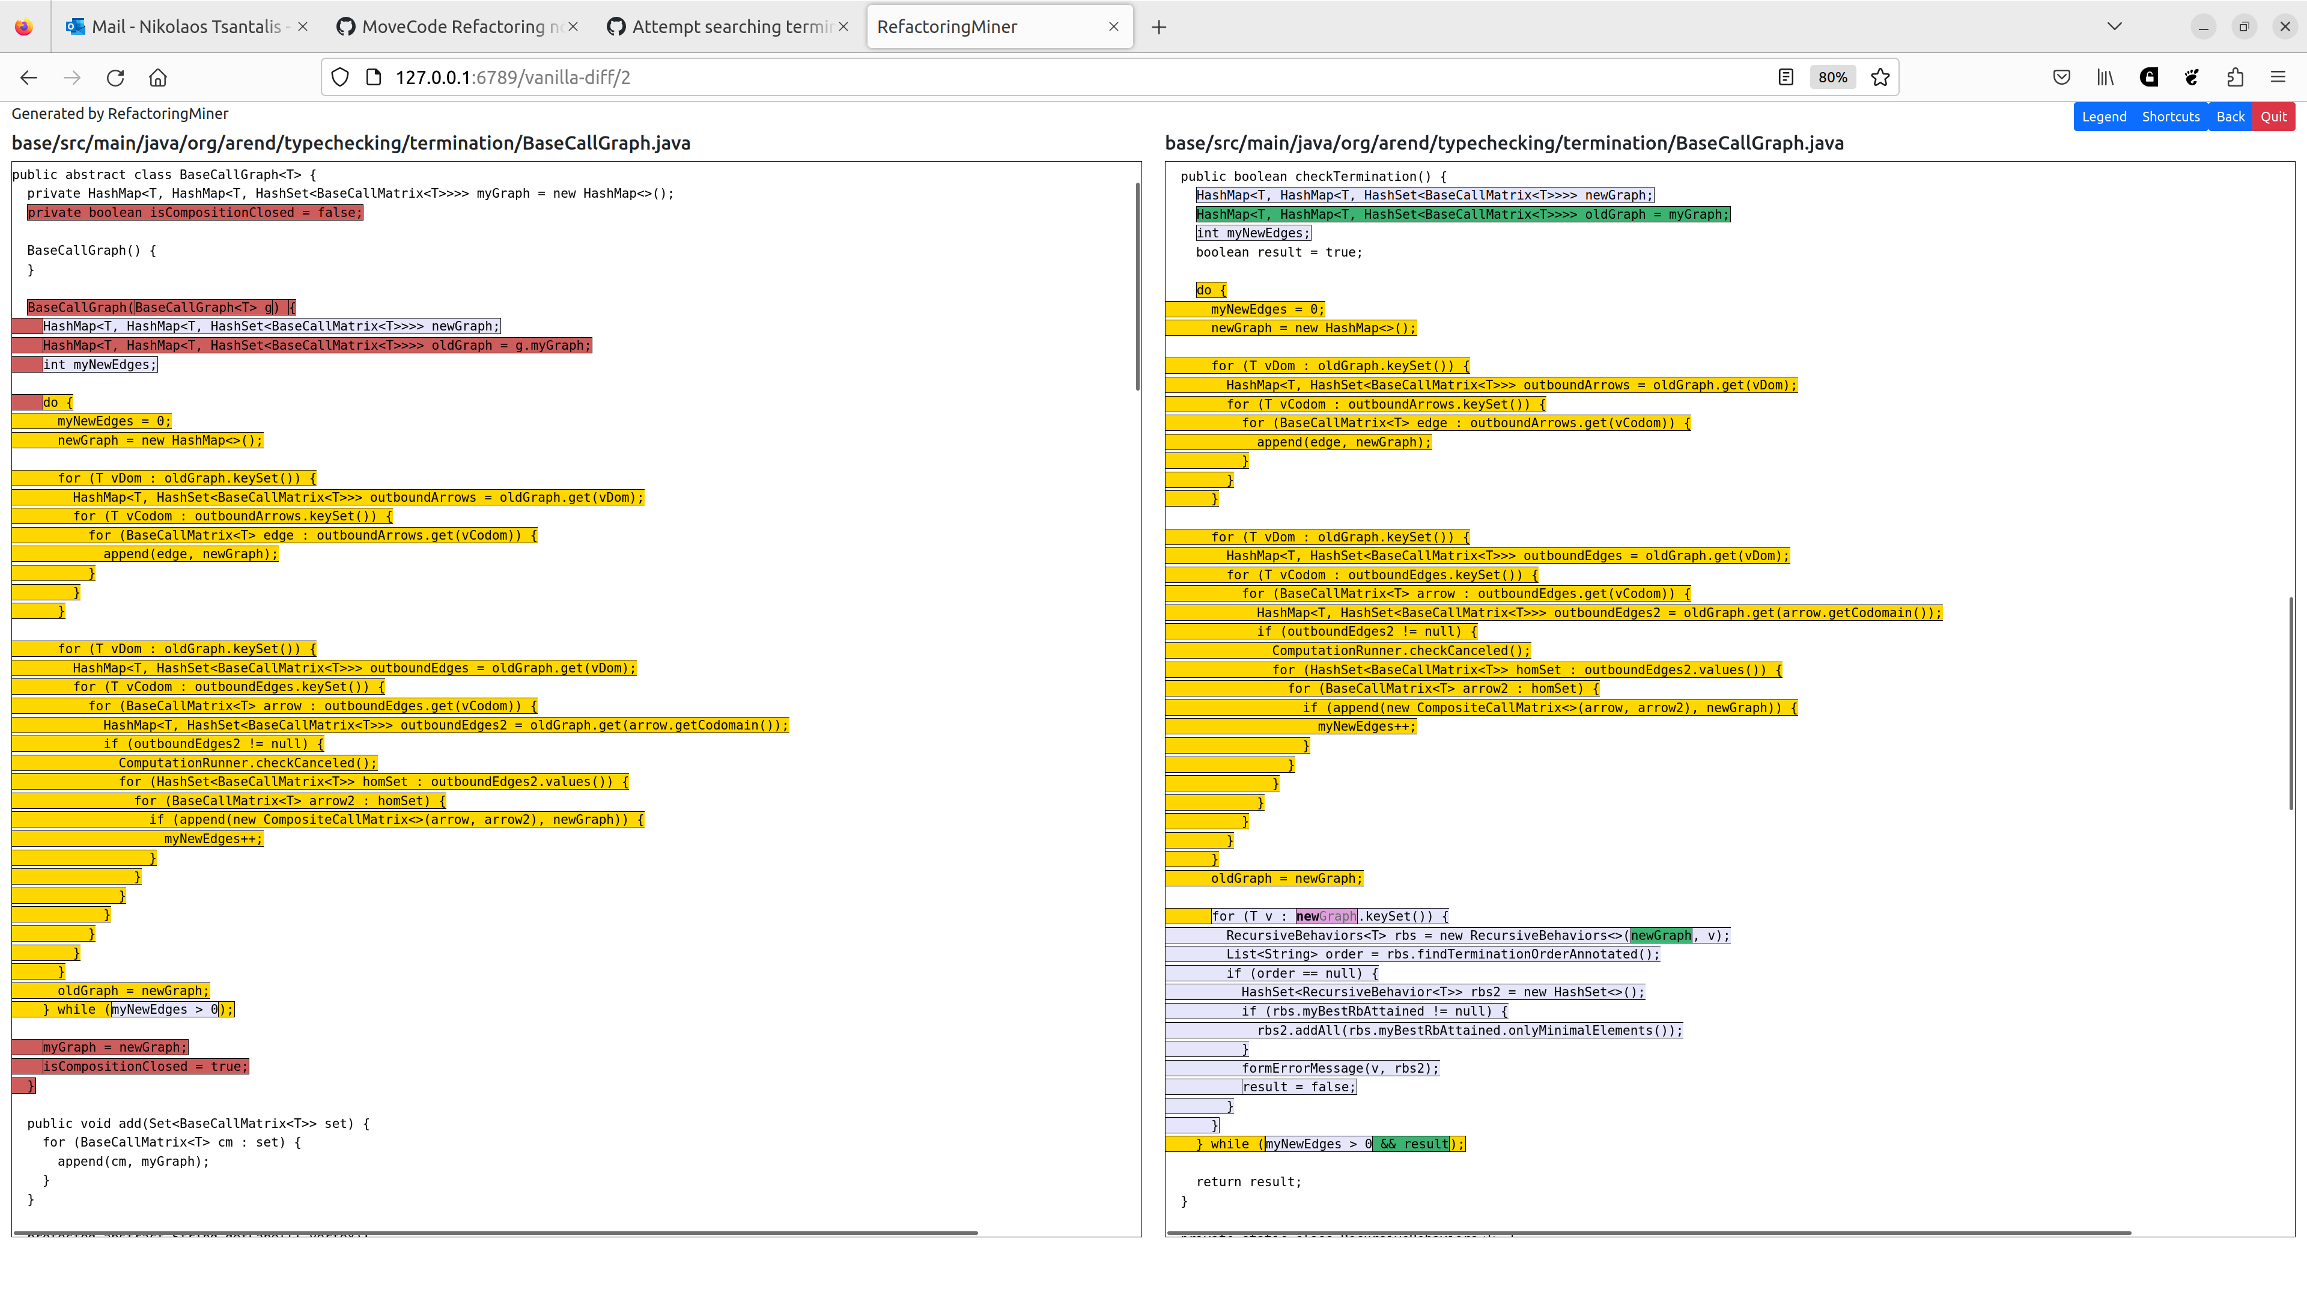Expand the list-all-tabs chevron
2307x1298 pixels.
[x=2115, y=26]
